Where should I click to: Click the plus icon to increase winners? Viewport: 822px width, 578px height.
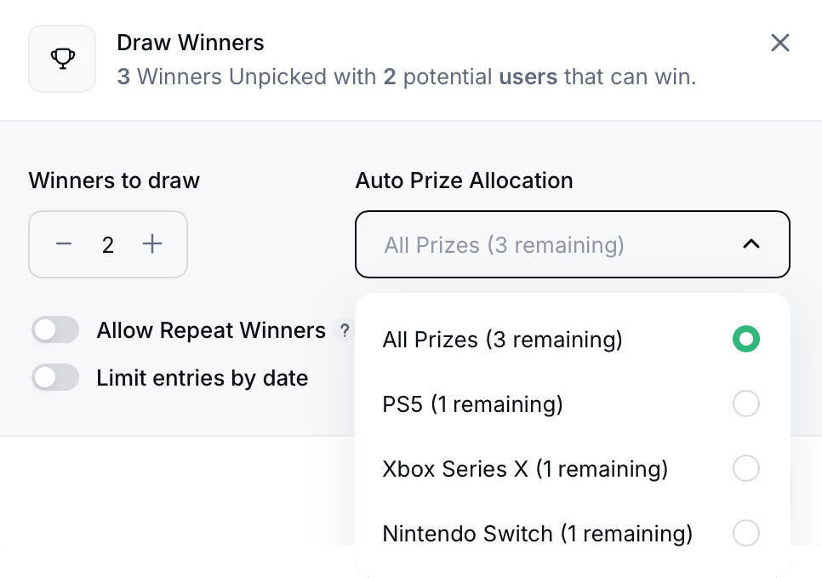[152, 244]
